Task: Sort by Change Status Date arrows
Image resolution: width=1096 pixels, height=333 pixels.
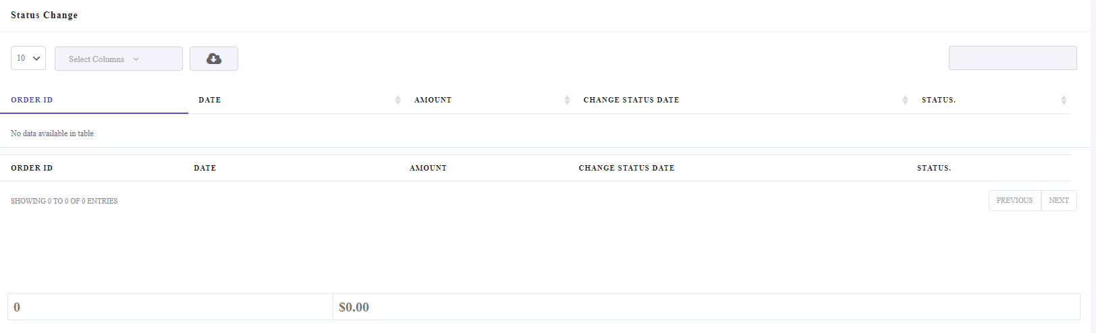Action: point(905,100)
